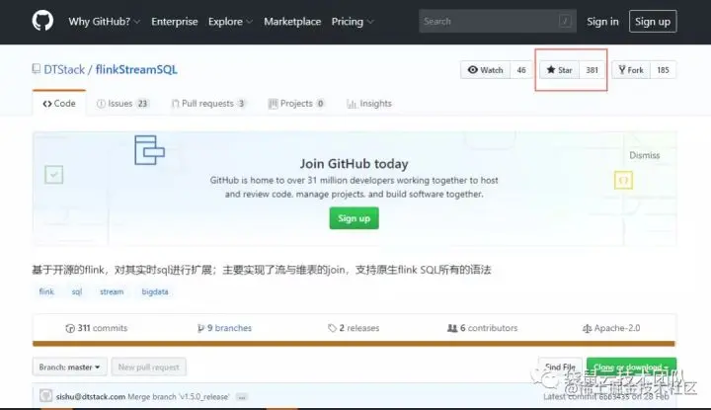Screen dimensions: 711x410
Task: Go to Marketplace
Action: click(292, 22)
